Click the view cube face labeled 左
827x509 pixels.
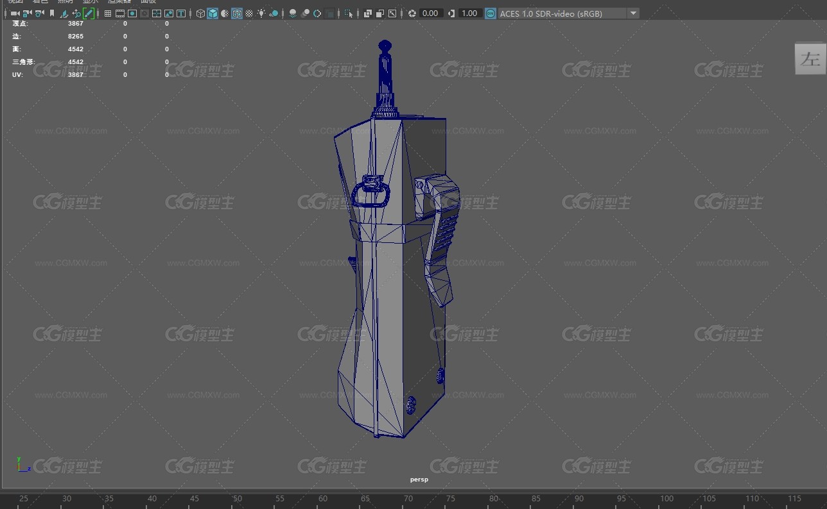(x=810, y=59)
